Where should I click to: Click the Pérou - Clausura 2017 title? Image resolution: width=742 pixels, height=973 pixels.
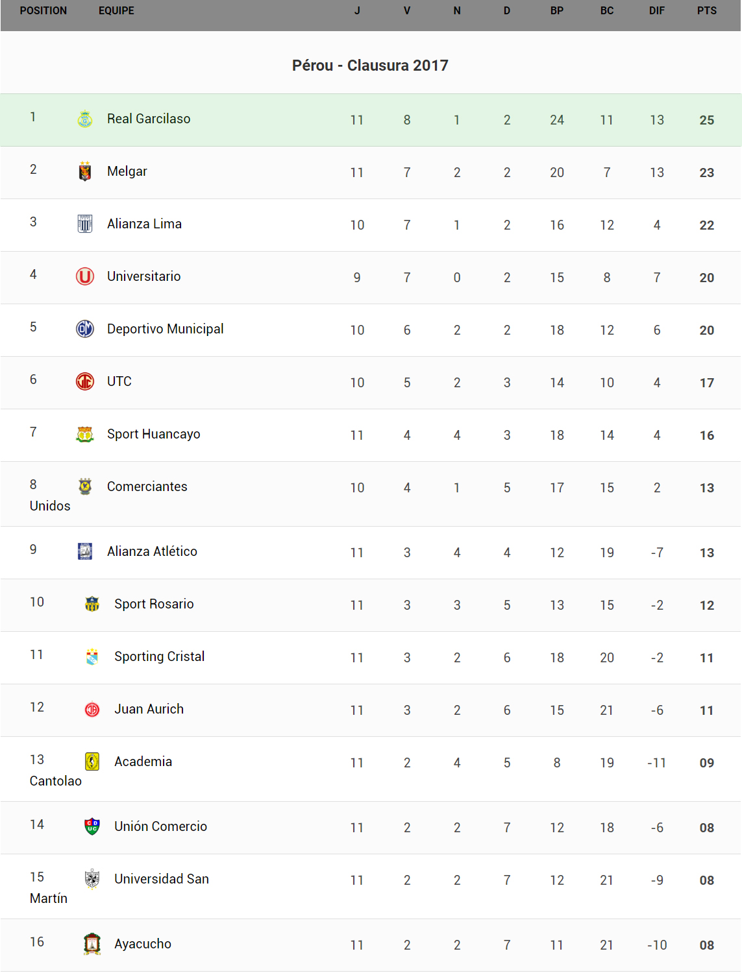coord(370,66)
